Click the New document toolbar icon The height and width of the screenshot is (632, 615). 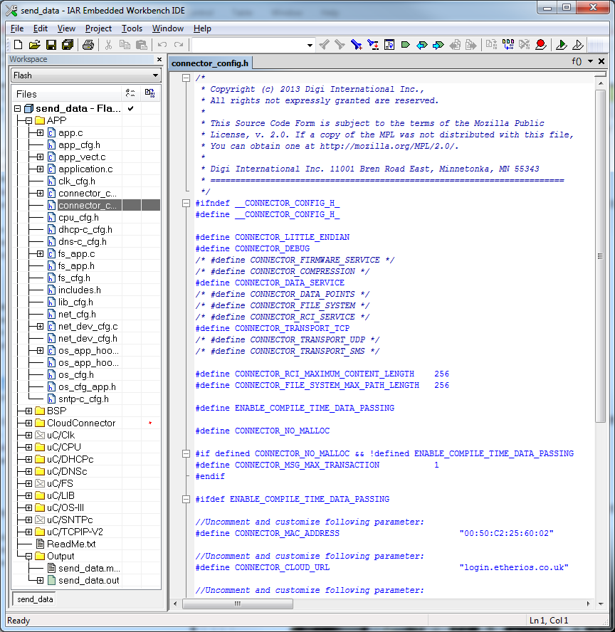point(17,45)
